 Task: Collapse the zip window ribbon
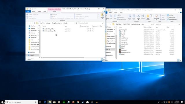point(102,12)
